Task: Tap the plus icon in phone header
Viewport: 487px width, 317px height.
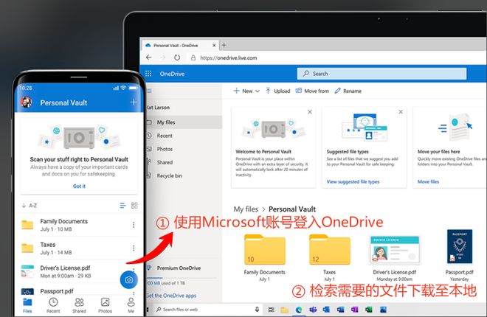Action: (134, 102)
